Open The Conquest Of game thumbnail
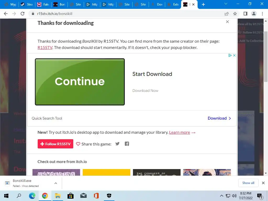This screenshot has height=201, width=268. 157,172
